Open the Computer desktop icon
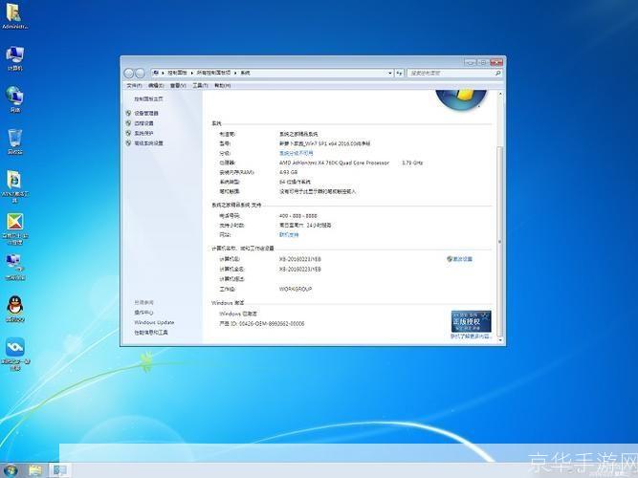Screen dimensions: 638x478 [14, 57]
